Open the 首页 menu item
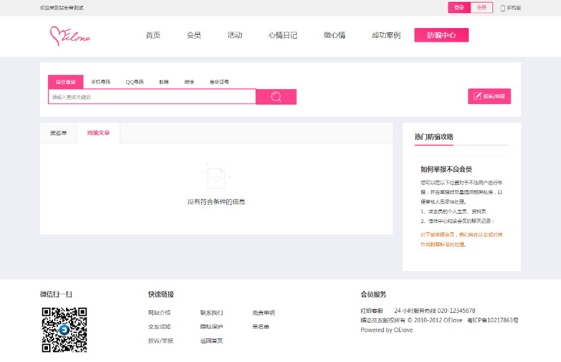Image resolution: width=561 pixels, height=362 pixels. (152, 35)
